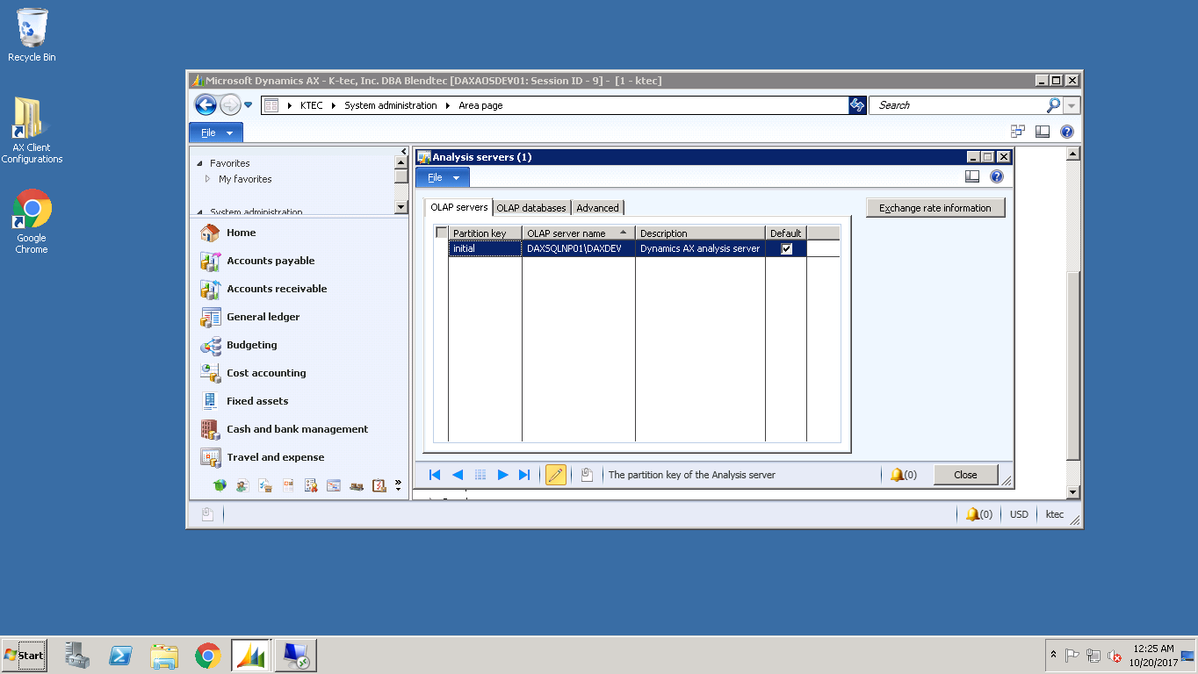Viewport: 1198px width, 674px height.
Task: Open General ledger module
Action: (x=263, y=317)
